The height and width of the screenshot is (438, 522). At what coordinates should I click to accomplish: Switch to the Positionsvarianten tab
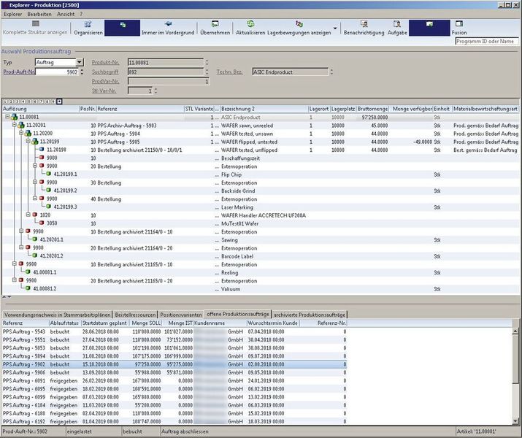tap(181, 315)
